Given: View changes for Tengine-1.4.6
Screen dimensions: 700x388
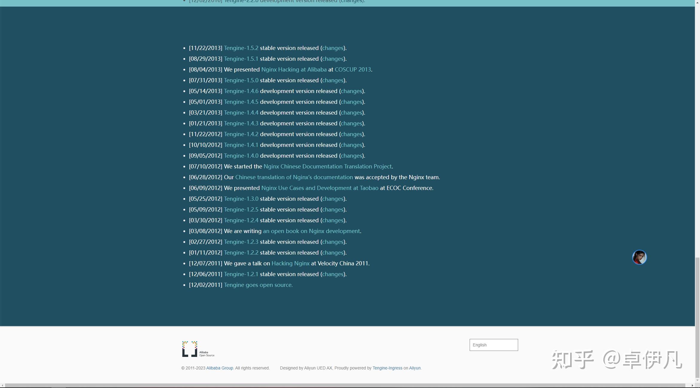Looking at the screenshot, I should pos(351,91).
